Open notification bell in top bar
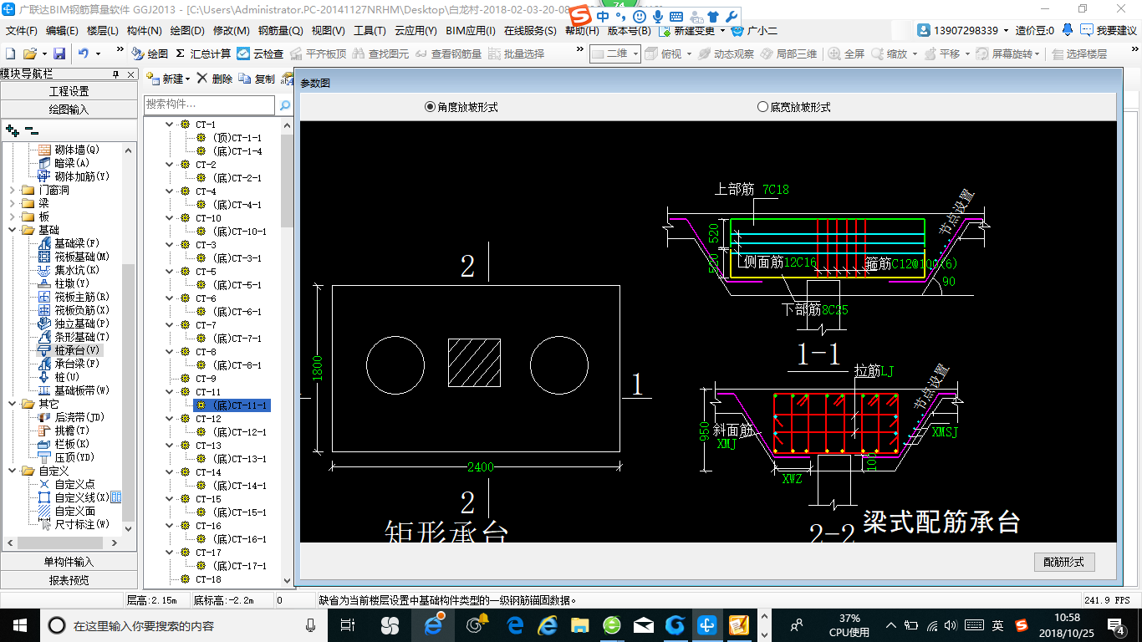1142x642 pixels. point(1068,31)
